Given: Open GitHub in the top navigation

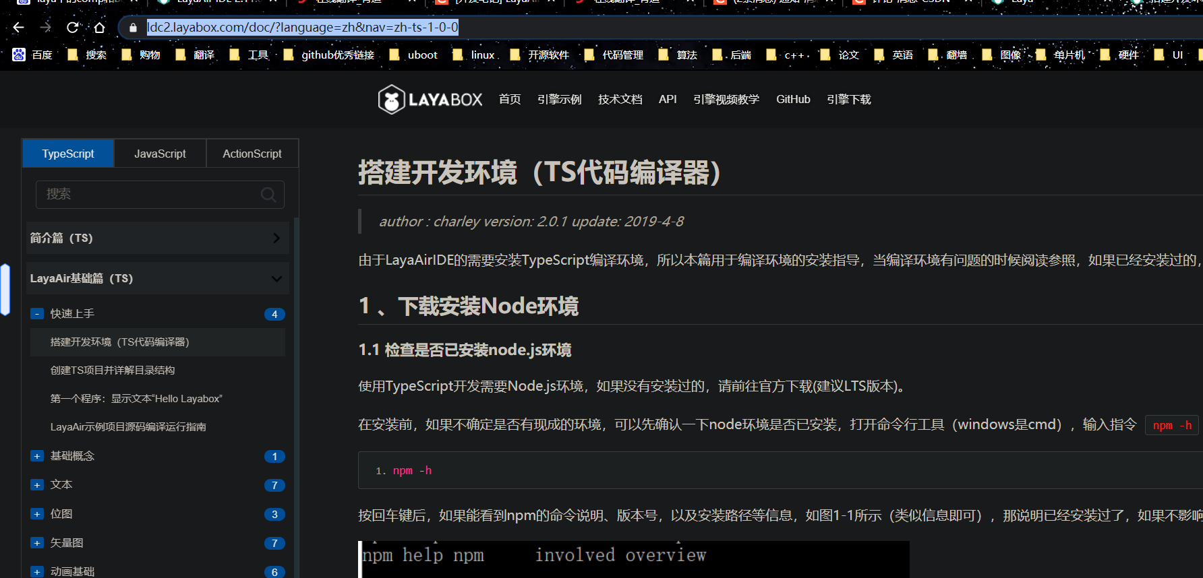Looking at the screenshot, I should tap(793, 100).
